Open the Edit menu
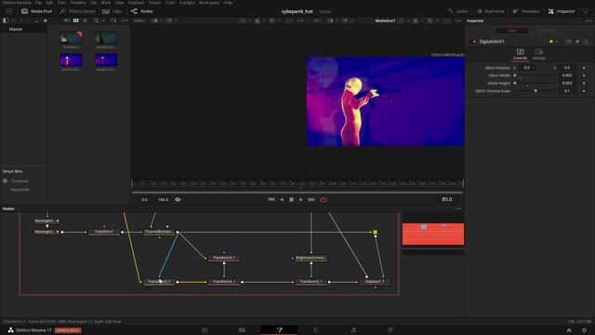This screenshot has width=595, height=335. tap(49, 3)
